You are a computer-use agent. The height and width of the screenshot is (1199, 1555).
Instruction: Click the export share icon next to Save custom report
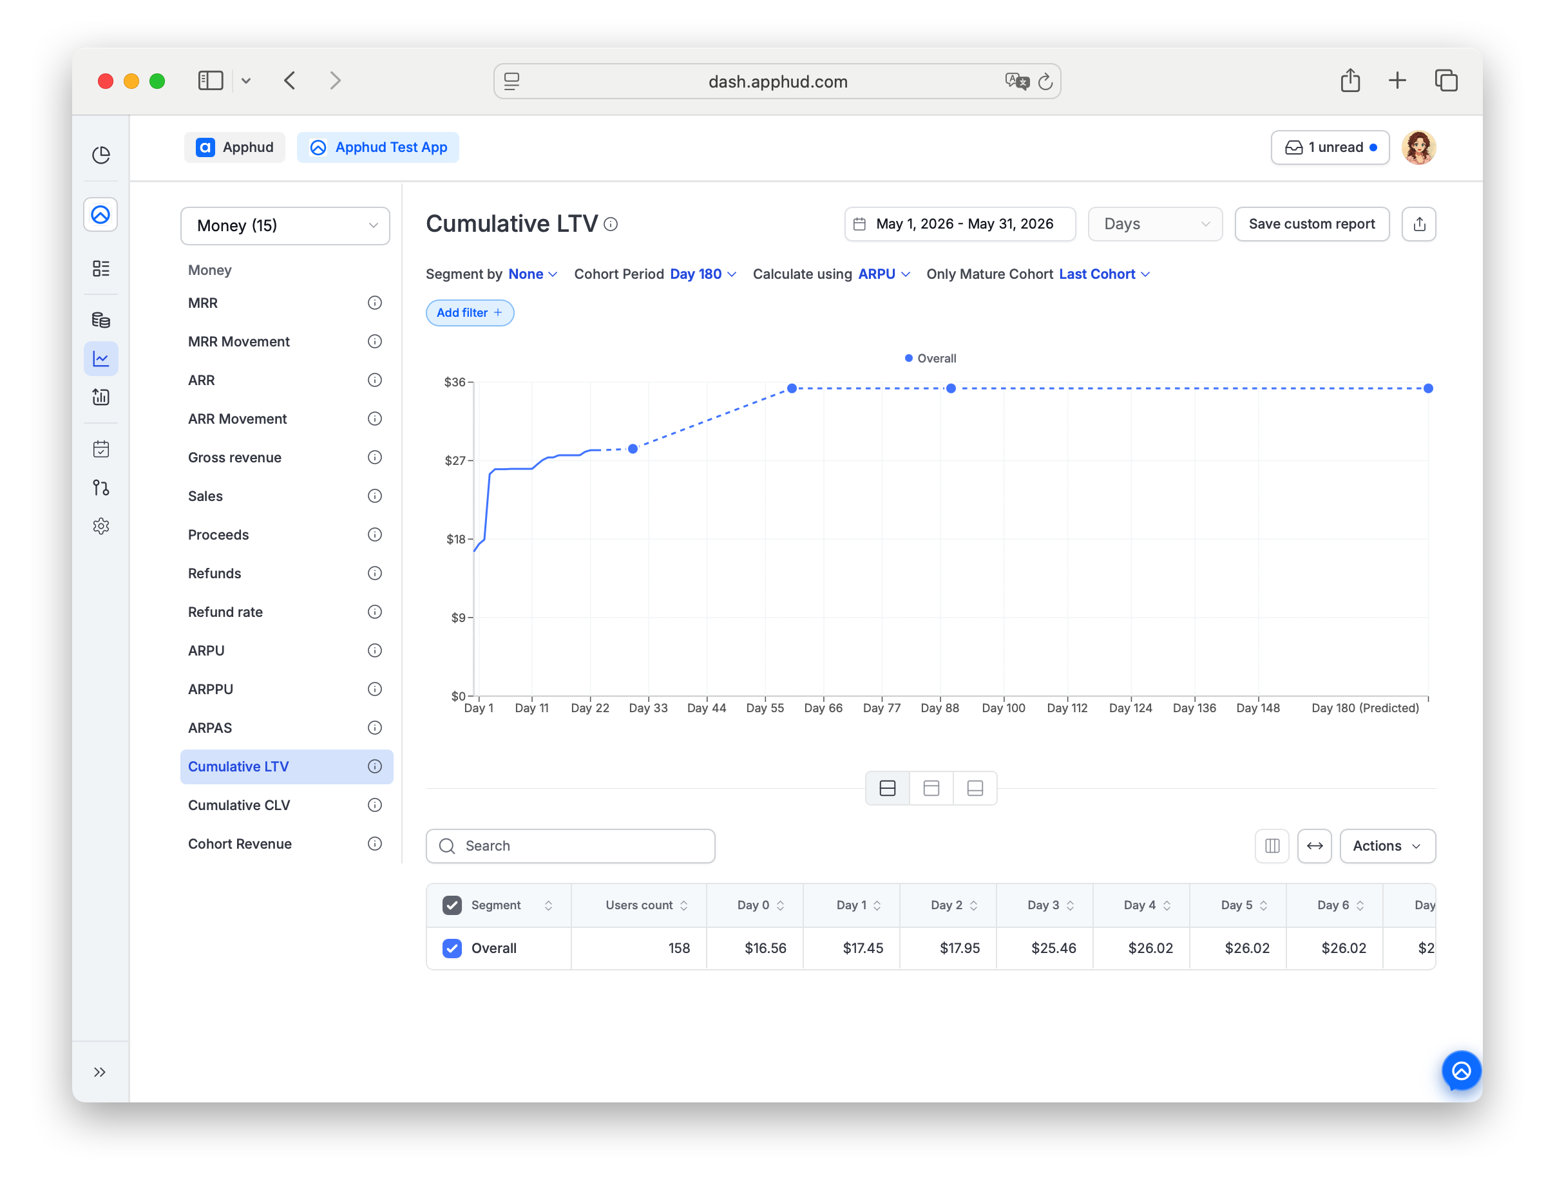tap(1418, 224)
